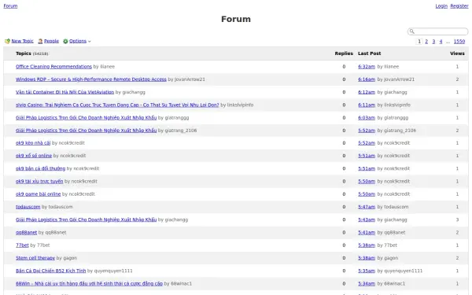Click the Forum breadcrumb link
472x295 pixels.
(x=10, y=6)
